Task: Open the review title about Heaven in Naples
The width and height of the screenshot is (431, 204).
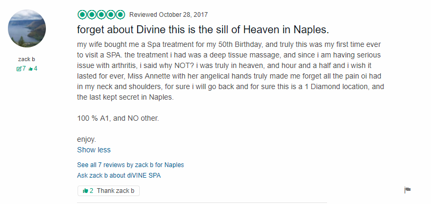Action: (x=203, y=30)
